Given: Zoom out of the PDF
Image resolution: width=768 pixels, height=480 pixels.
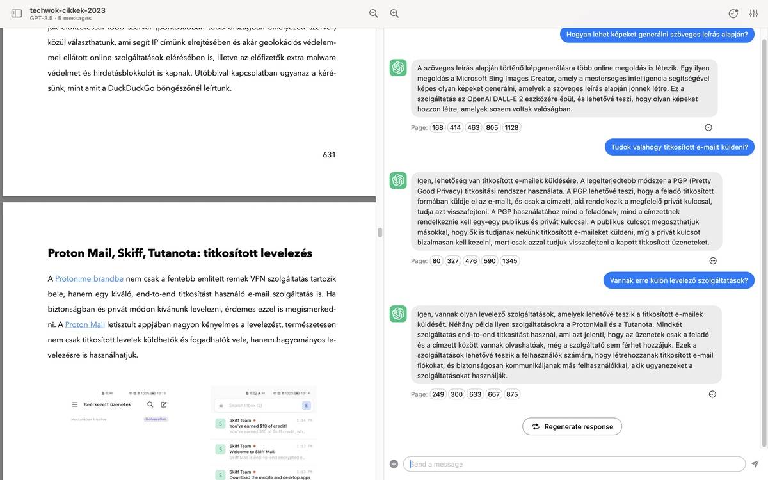Looking at the screenshot, I should click(x=374, y=13).
